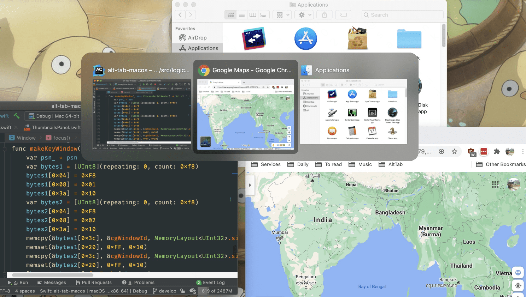Screen dimensions: 526x297
Task: Open the Finder group-by dropdown
Action: coord(283,15)
